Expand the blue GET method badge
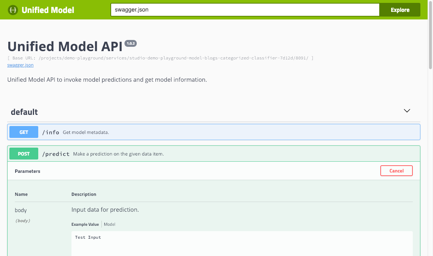Image resolution: width=433 pixels, height=256 pixels. tap(24, 132)
